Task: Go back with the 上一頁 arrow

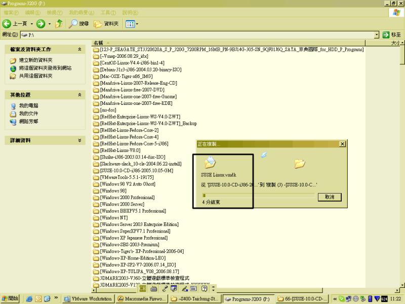Action: pyautogui.click(x=15, y=24)
